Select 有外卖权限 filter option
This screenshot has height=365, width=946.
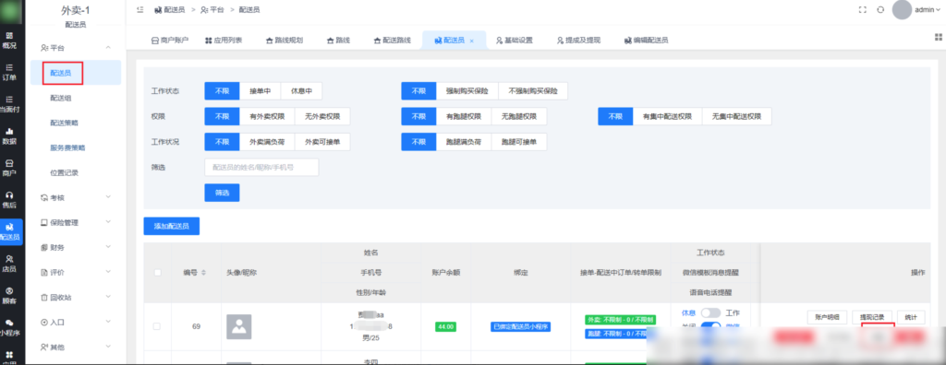click(267, 116)
